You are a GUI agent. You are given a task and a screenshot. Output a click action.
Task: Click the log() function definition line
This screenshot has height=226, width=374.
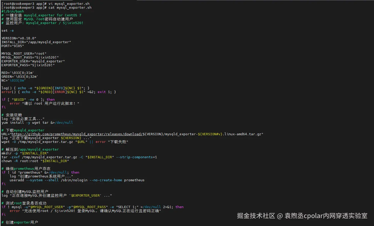46,88
